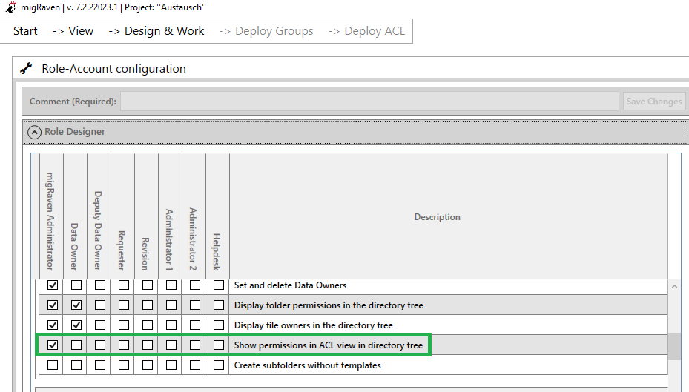Check Requester for Set and delete Data Owners

point(124,285)
